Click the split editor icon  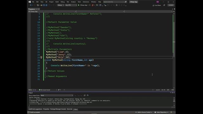pyautogui.click(x=174, y=11)
